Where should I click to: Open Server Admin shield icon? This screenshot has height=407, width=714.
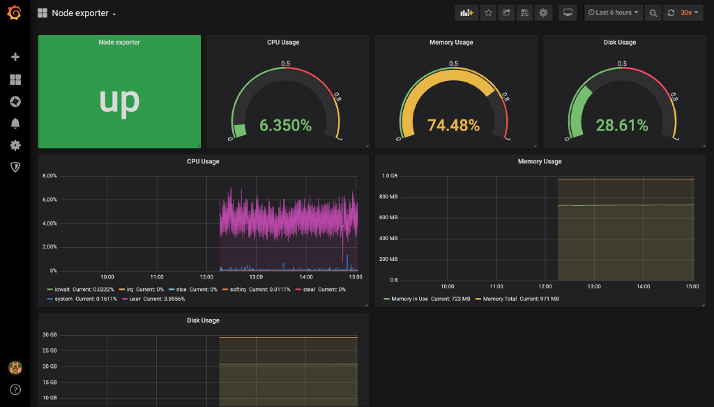coord(15,167)
